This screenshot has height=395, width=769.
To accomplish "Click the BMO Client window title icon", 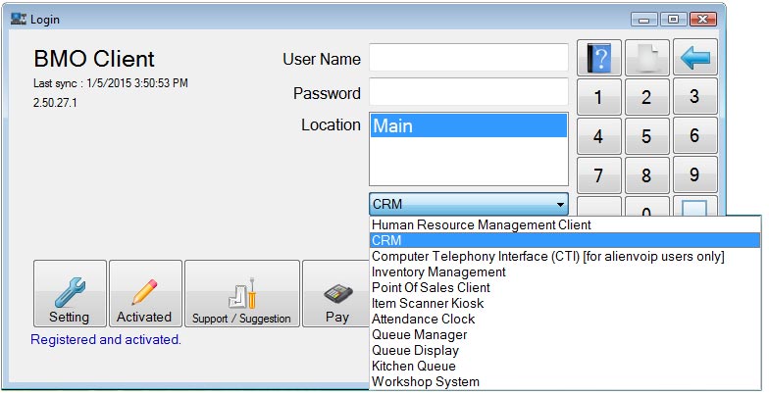I will 19,20.
